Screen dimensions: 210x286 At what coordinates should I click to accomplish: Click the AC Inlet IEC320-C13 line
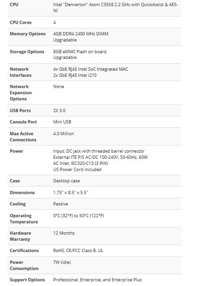[x=80, y=163]
